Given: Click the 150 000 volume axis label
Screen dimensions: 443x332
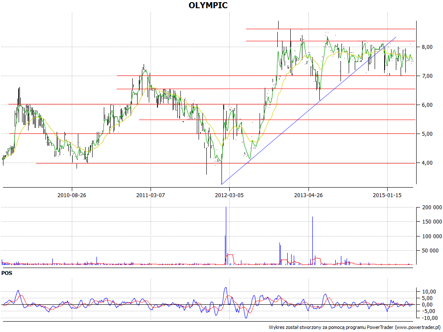Looking at the screenshot, I should click(x=432, y=222).
